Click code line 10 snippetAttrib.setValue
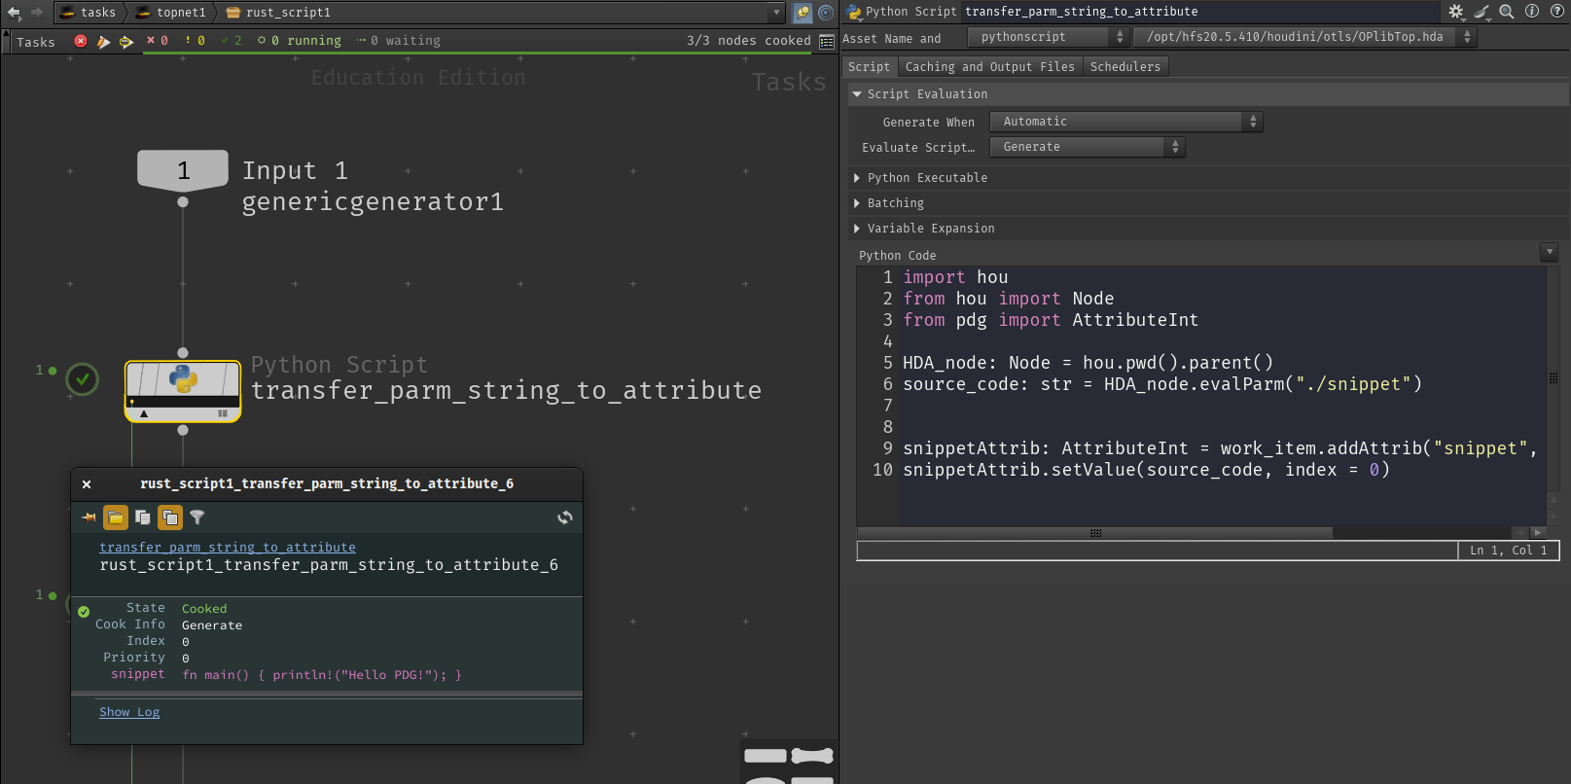Screen dimensions: 1571x784 (x=1146, y=470)
